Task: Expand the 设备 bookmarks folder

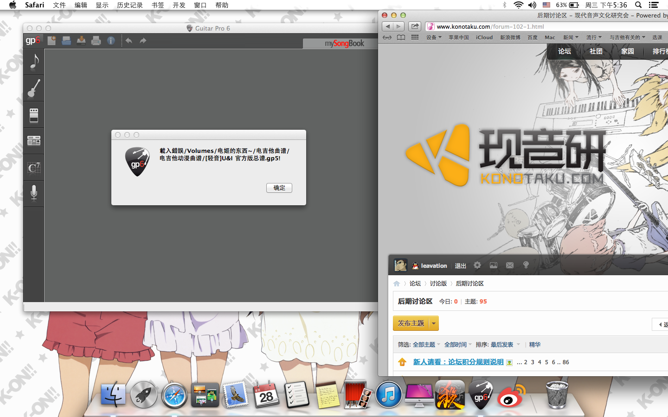Action: (434, 38)
